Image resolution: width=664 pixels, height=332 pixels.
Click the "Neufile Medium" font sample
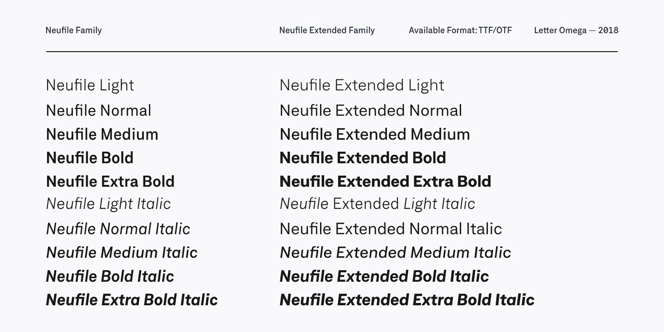pyautogui.click(x=102, y=134)
